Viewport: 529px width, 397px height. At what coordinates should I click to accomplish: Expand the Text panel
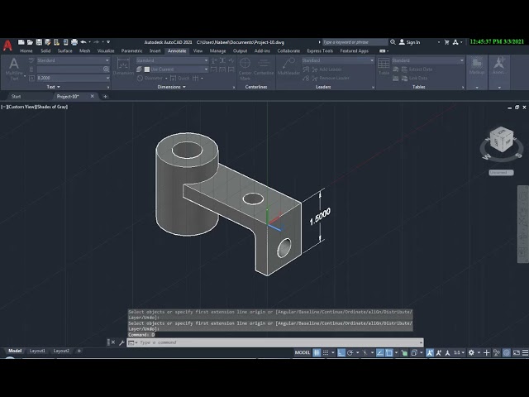click(53, 87)
